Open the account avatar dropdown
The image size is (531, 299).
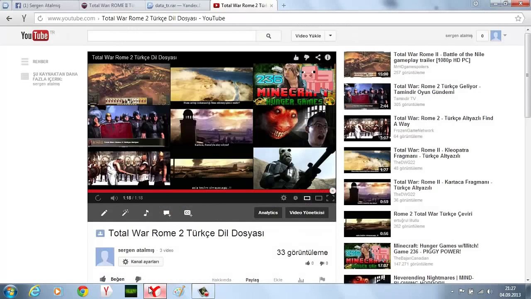pos(498,36)
